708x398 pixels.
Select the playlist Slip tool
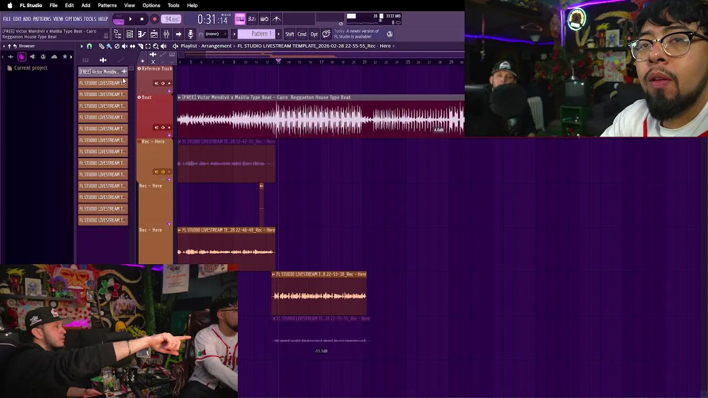[133, 46]
